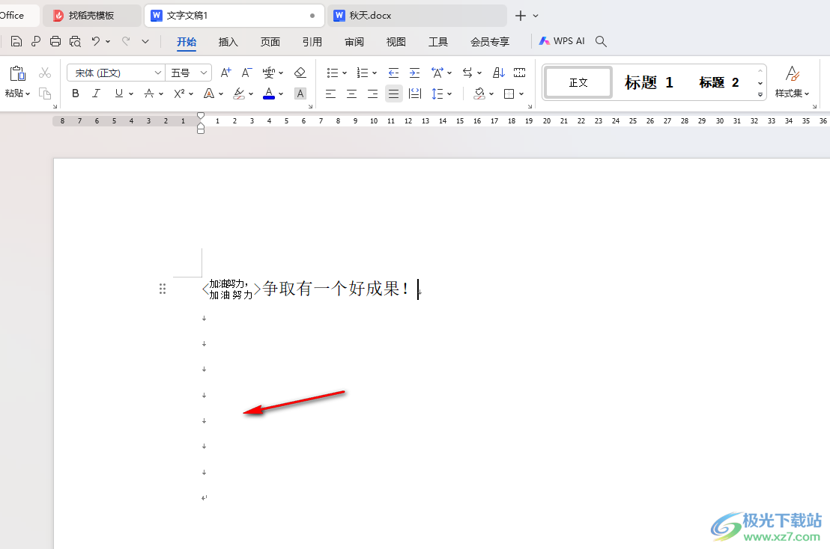
Task: Click the phonetic guide 變 icon
Action: [269, 73]
